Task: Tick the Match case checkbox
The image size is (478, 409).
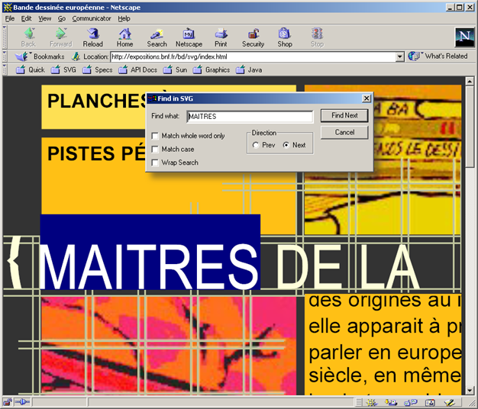Action: (x=156, y=149)
